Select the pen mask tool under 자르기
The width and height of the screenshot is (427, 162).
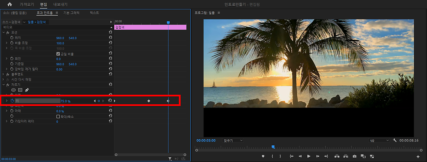pos(27,90)
